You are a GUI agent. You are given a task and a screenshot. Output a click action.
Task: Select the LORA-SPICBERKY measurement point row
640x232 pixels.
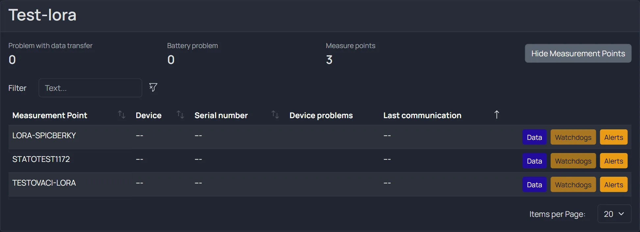pos(320,137)
